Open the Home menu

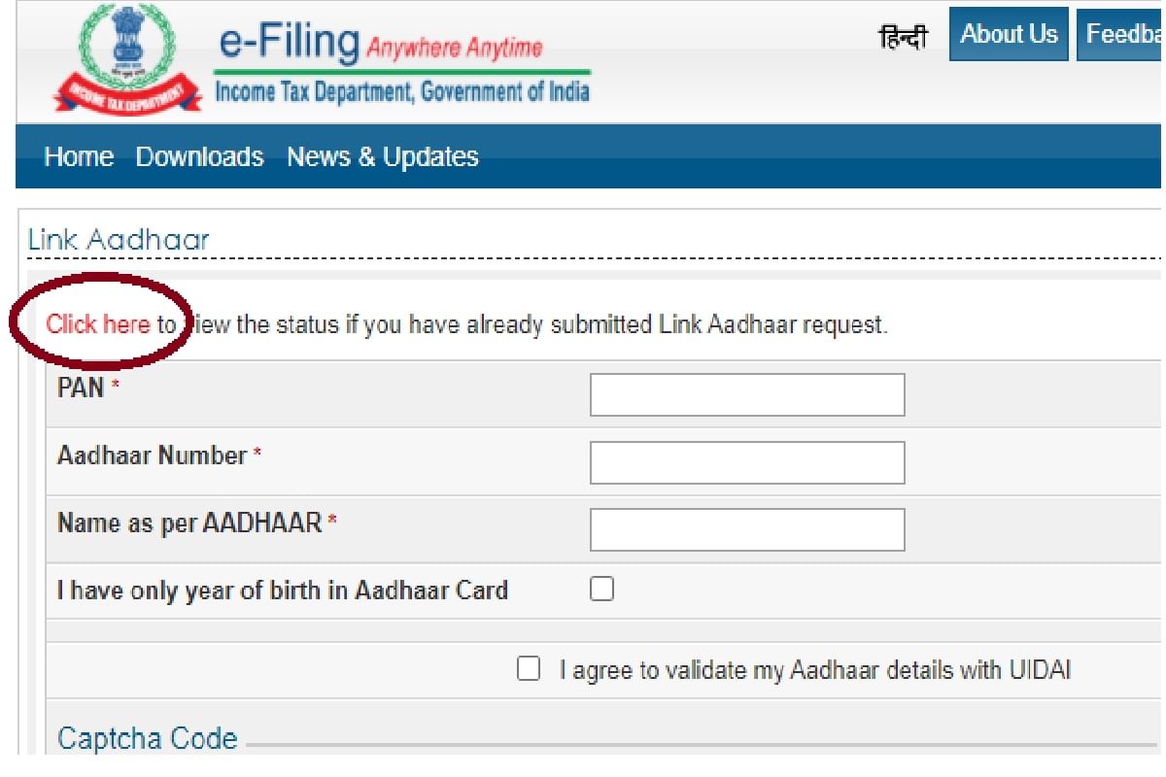(79, 156)
